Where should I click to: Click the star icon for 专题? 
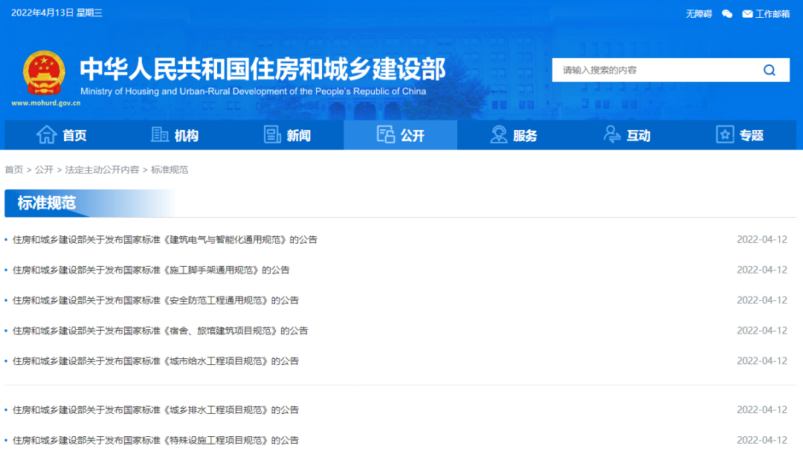coord(725,135)
